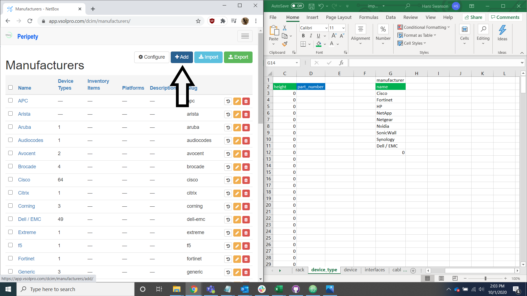This screenshot has width=527, height=296.
Task: Open the Corning manufacturer link
Action: 26,206
